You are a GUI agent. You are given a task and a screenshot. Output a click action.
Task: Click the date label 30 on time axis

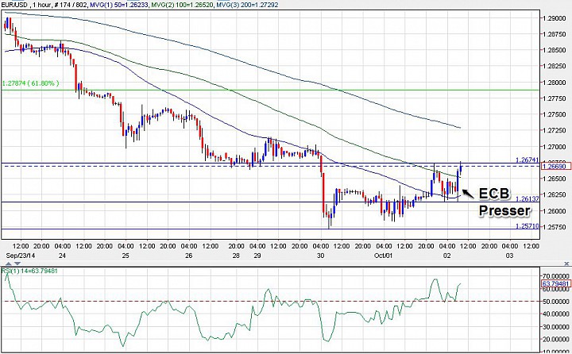pyautogui.click(x=320, y=256)
